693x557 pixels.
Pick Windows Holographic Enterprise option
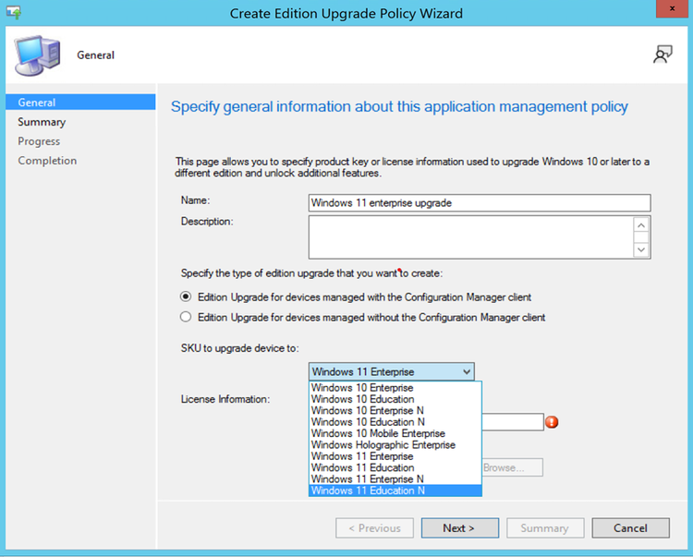pos(395,445)
